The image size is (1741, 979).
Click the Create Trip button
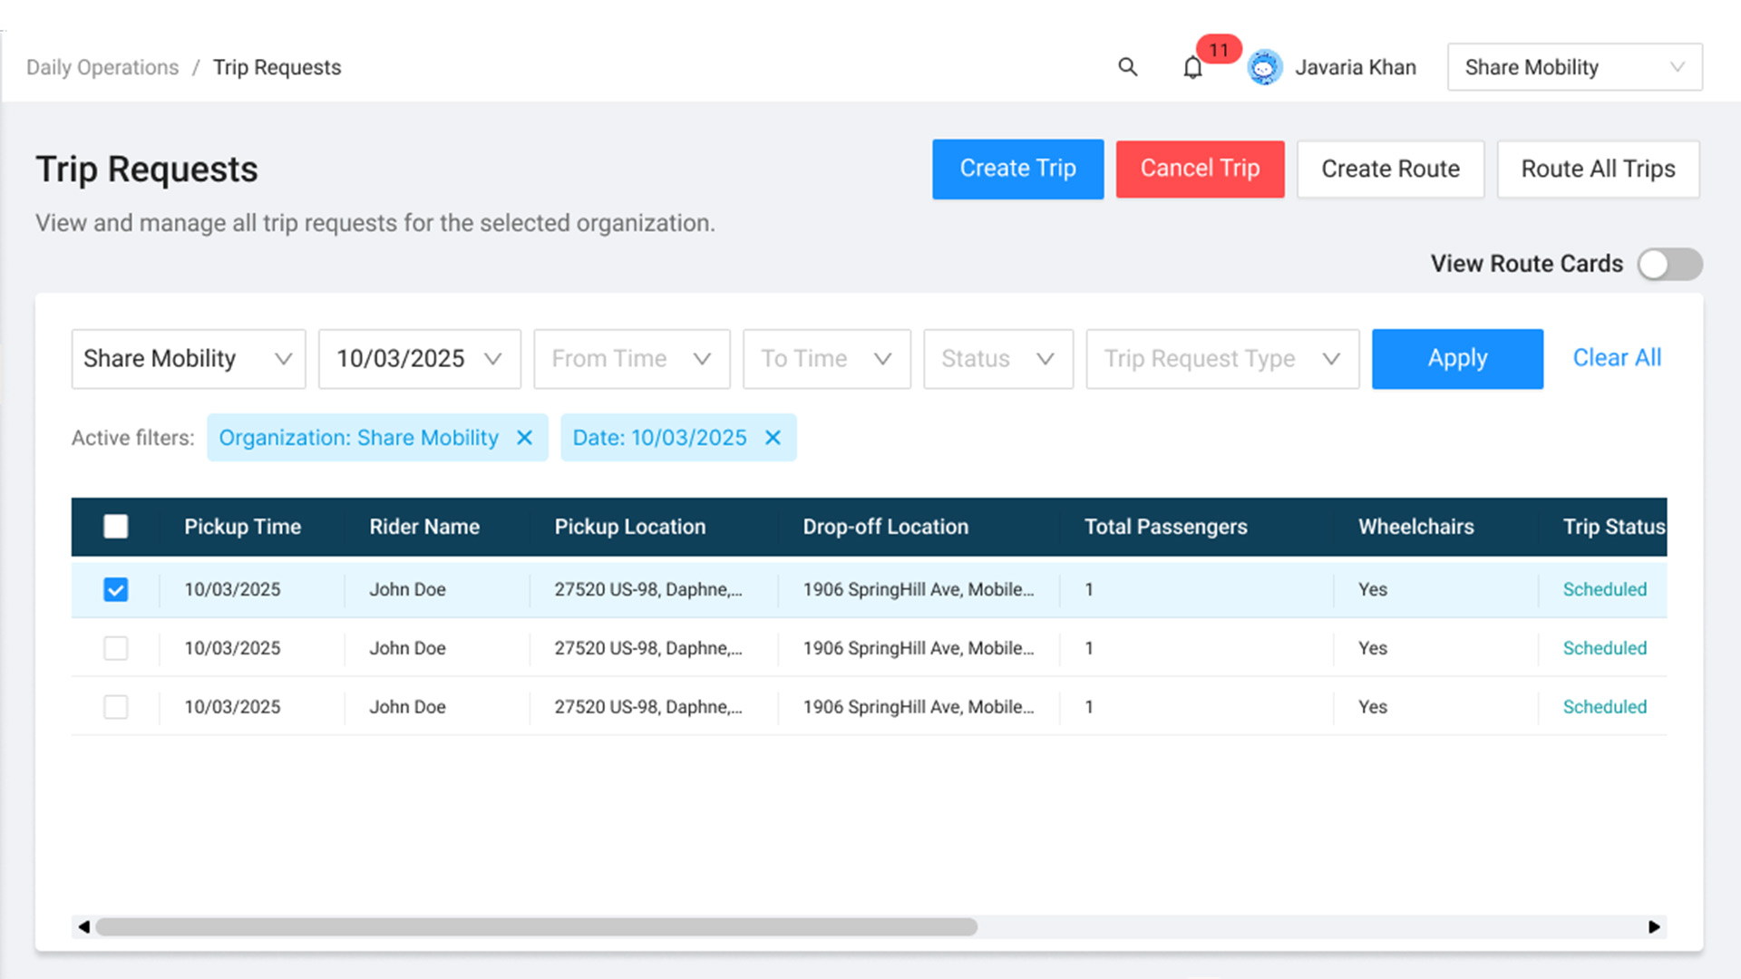tap(1017, 169)
